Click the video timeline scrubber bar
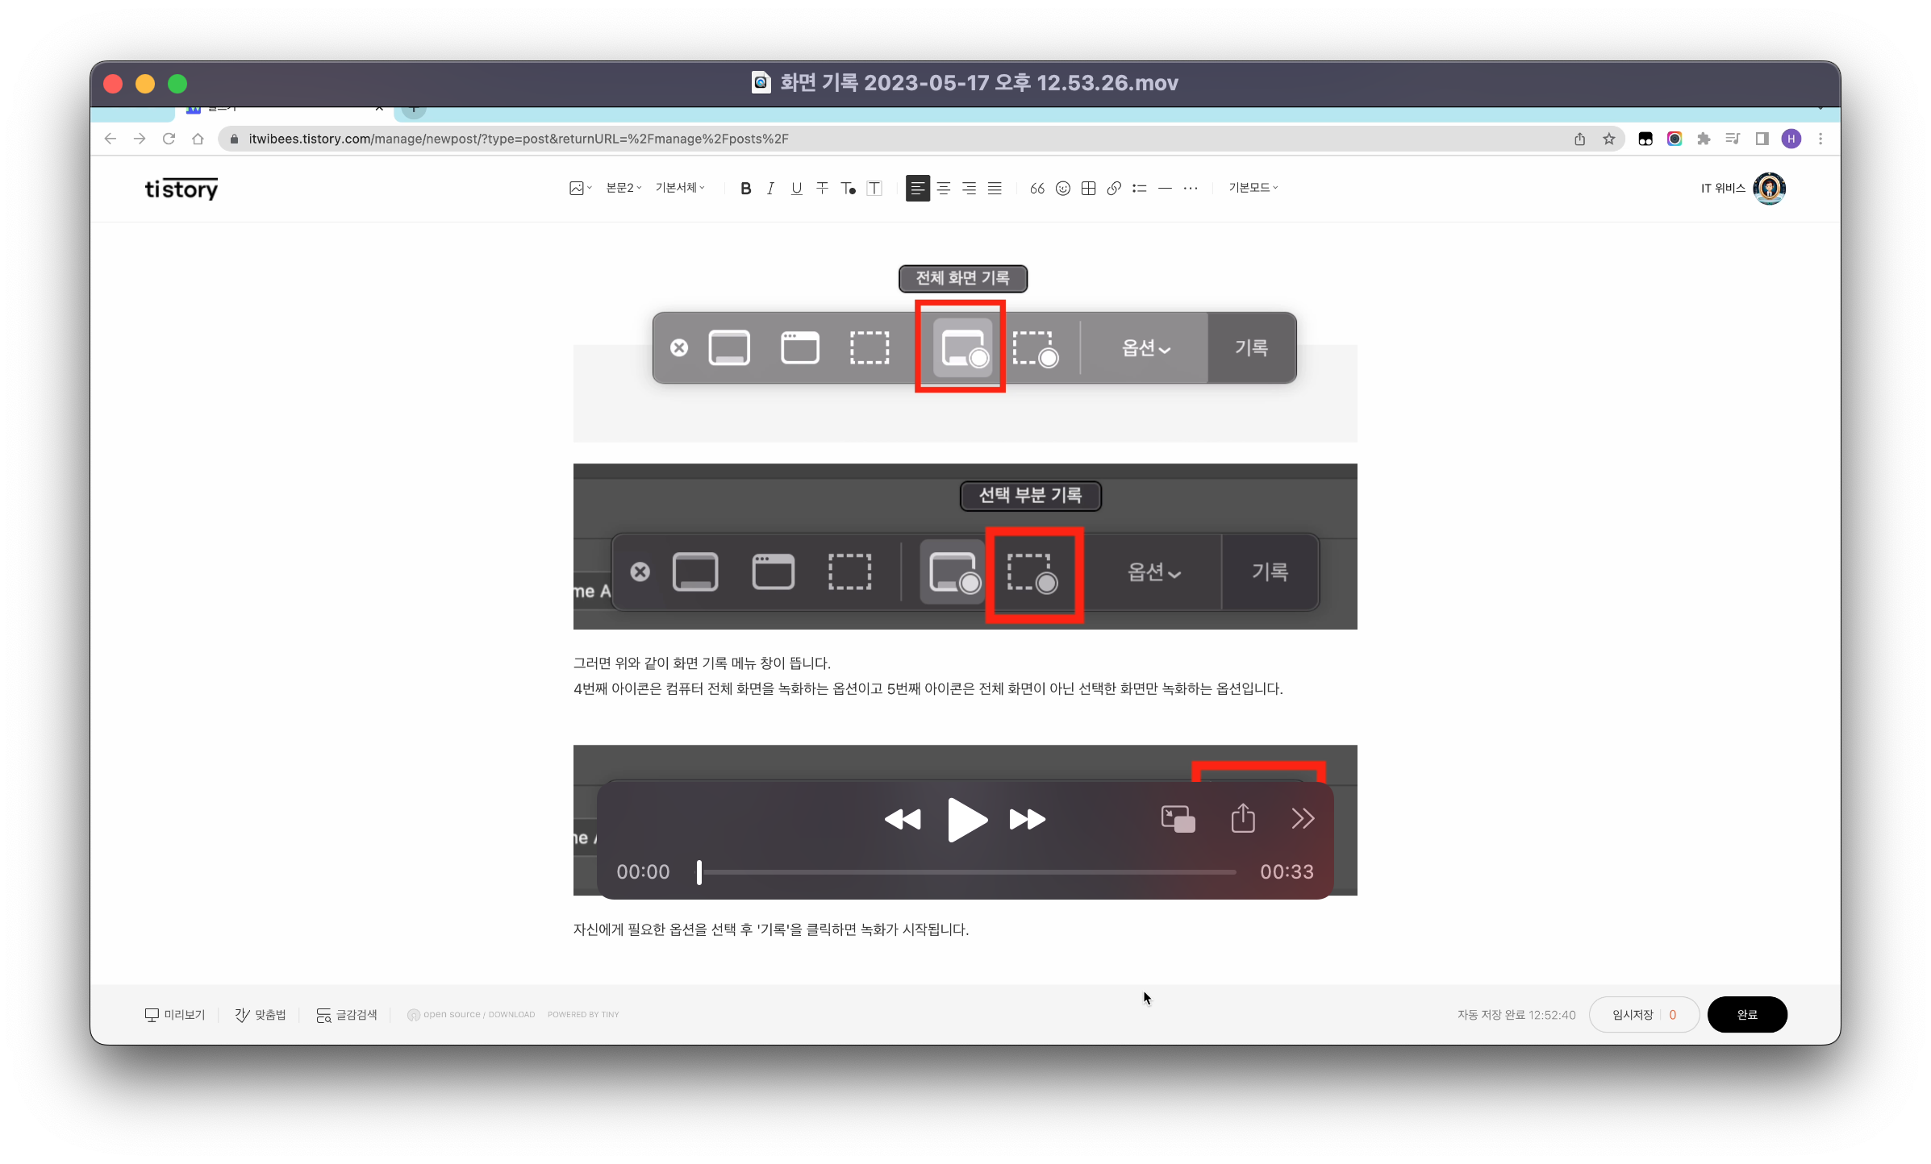1931x1164 pixels. click(x=968, y=872)
